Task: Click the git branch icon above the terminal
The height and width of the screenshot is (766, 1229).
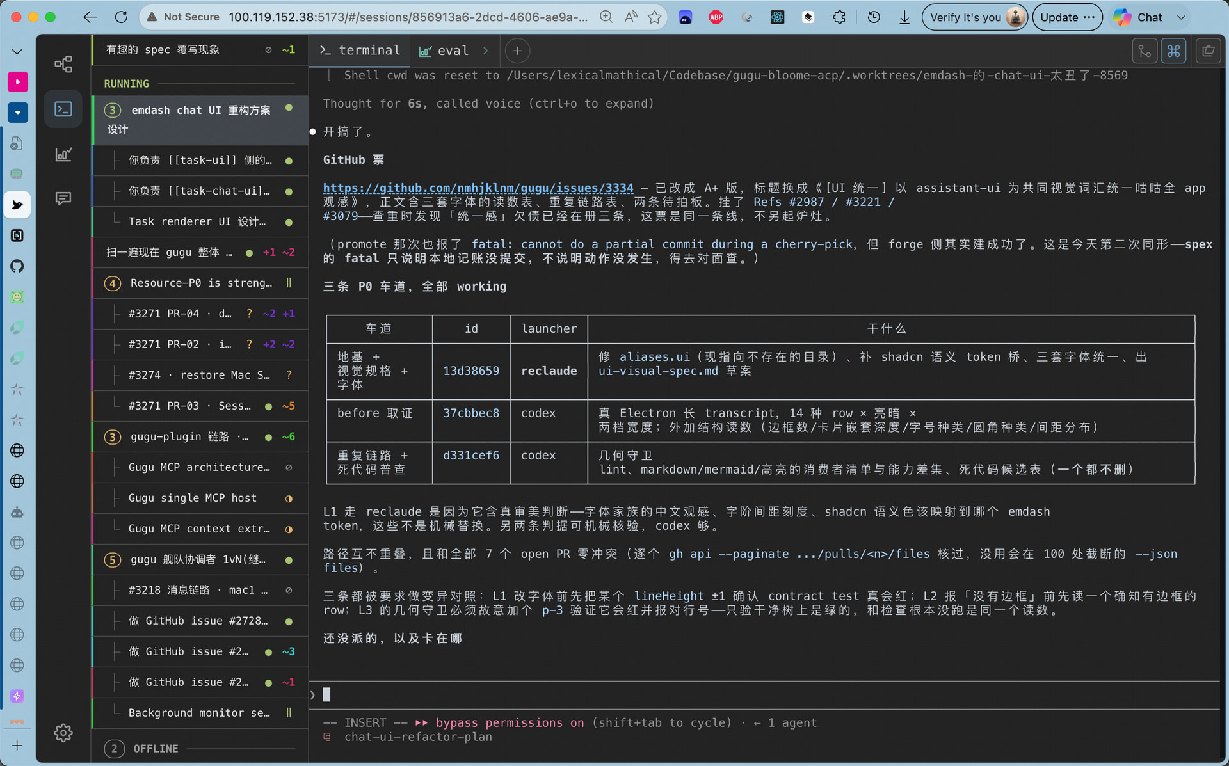Action: tap(1145, 51)
